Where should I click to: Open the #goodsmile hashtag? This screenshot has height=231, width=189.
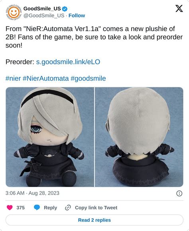tap(88, 78)
